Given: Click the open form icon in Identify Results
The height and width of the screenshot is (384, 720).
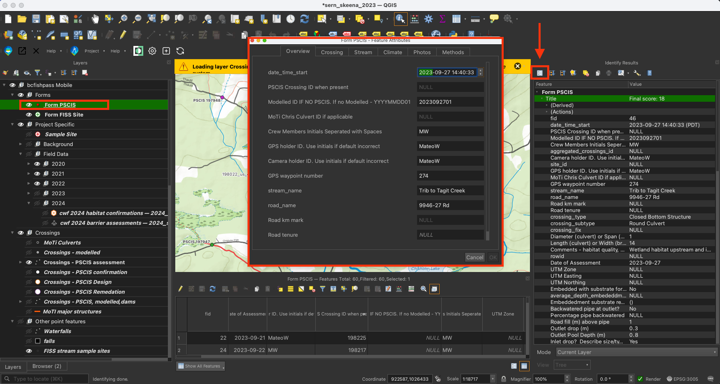Looking at the screenshot, I should point(540,73).
